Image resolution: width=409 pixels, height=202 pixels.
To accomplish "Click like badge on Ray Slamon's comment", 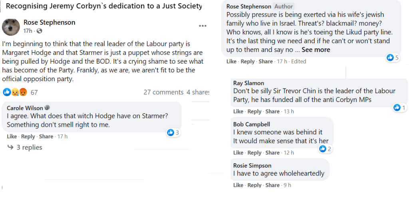I will [399, 108].
